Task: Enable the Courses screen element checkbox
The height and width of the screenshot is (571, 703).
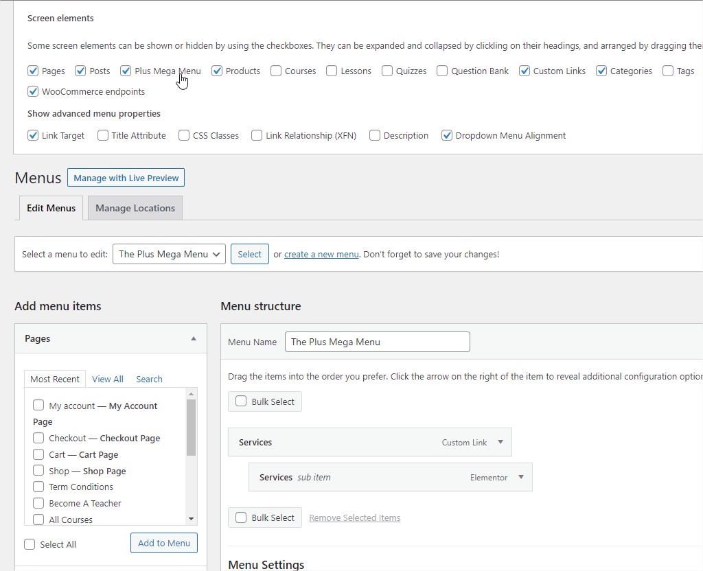Action: 276,71
